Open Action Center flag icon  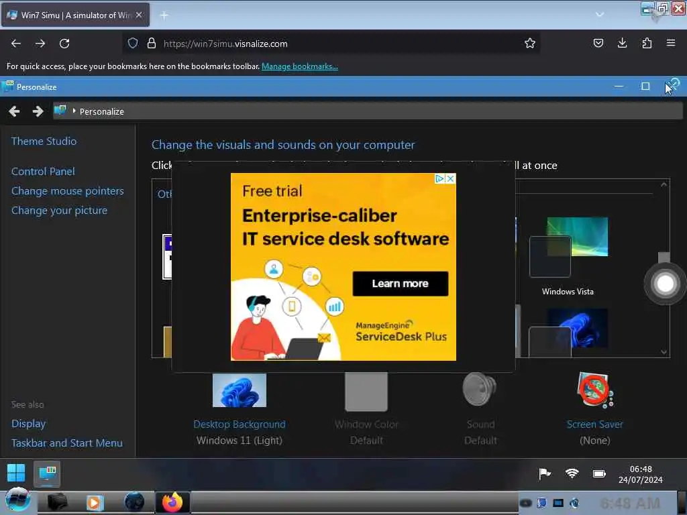point(545,473)
